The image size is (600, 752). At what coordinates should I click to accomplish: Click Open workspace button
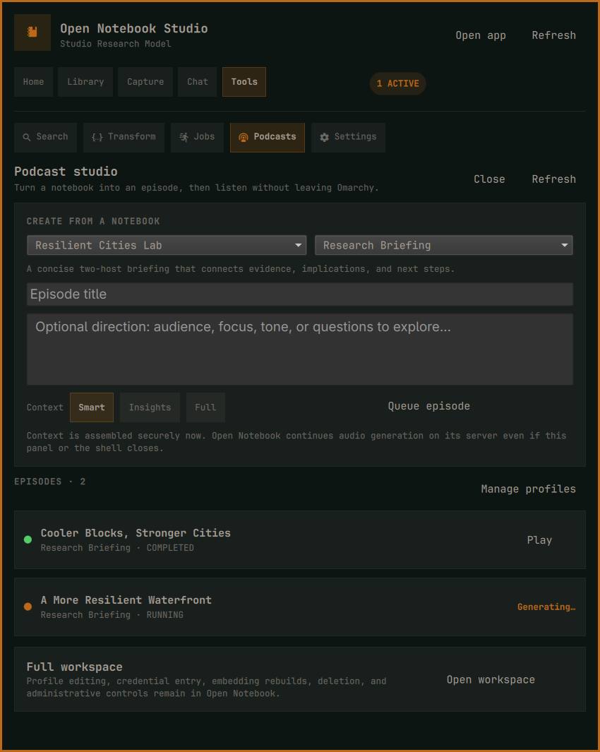pyautogui.click(x=491, y=680)
